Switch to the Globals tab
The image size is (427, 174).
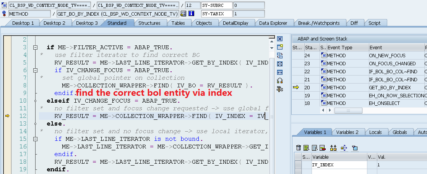click(400, 132)
